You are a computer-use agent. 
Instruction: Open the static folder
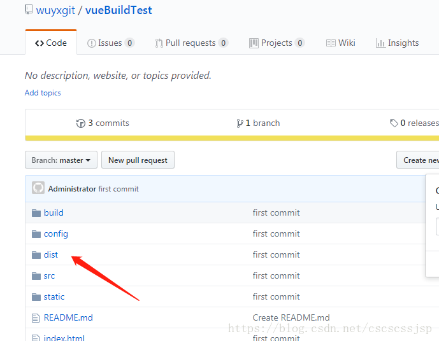pos(54,296)
